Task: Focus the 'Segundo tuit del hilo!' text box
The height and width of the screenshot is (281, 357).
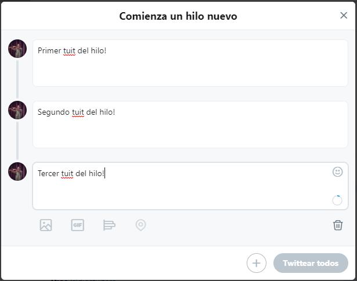Action: (190, 125)
